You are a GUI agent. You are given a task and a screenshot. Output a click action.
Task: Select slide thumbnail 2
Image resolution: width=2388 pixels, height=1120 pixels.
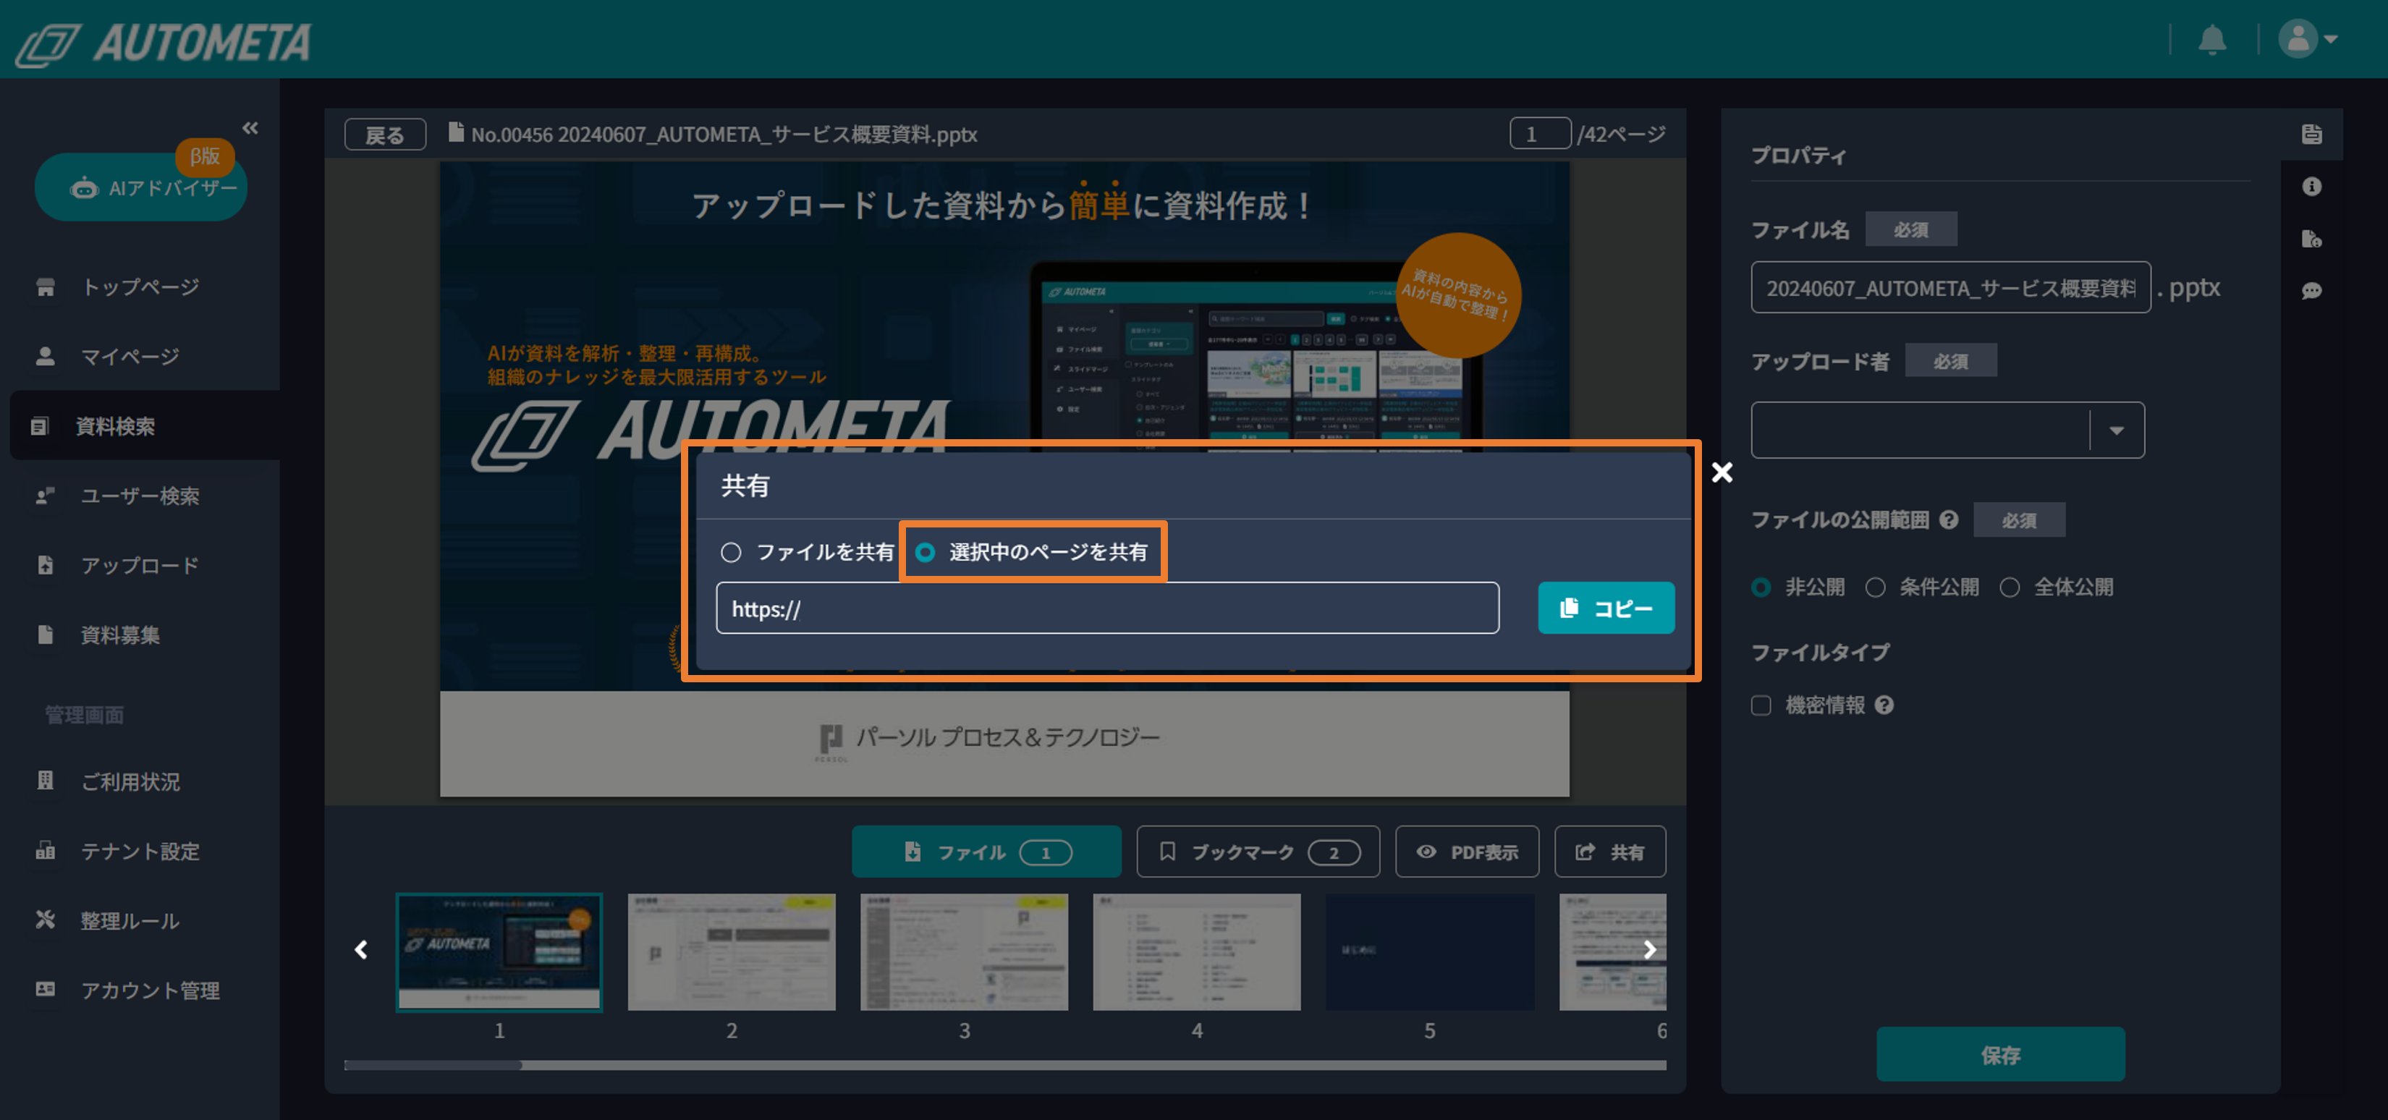[x=732, y=951]
